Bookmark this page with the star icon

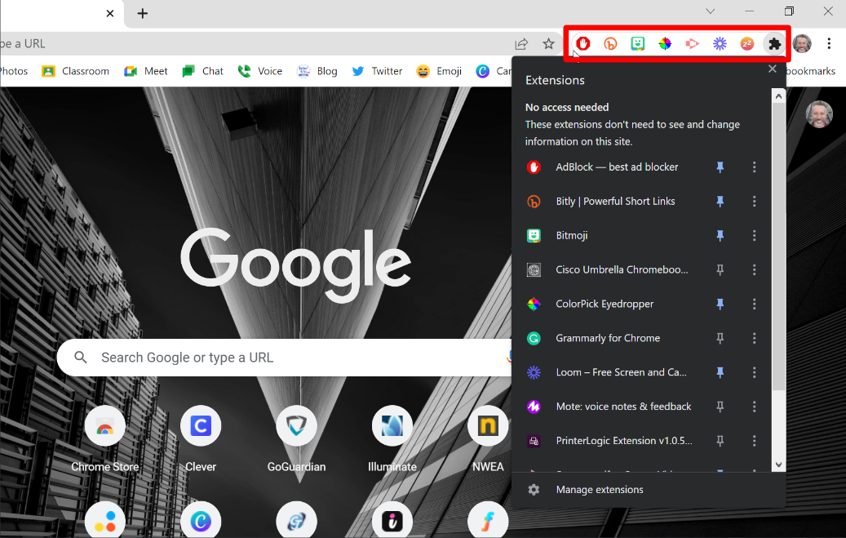coord(549,44)
